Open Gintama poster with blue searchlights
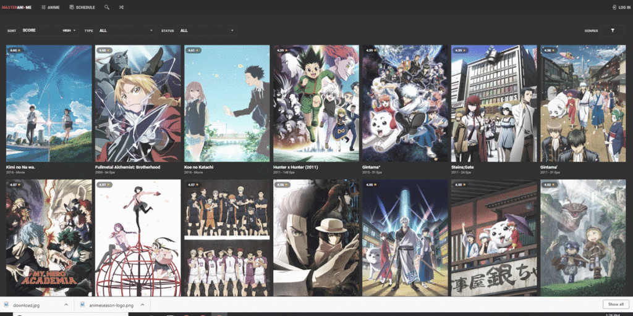Image resolution: width=633 pixels, height=316 pixels. 405,238
